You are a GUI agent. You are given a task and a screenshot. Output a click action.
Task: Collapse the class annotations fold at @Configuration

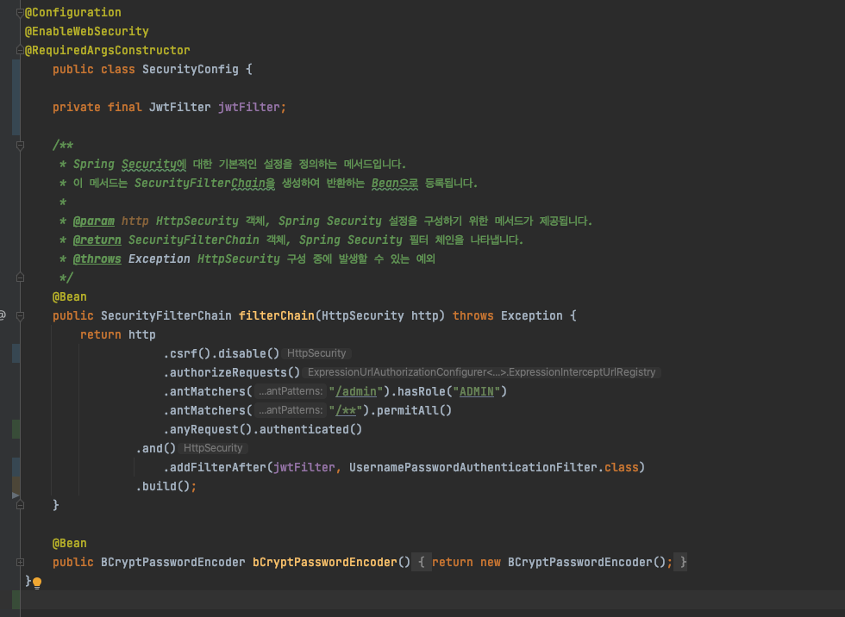20,13
